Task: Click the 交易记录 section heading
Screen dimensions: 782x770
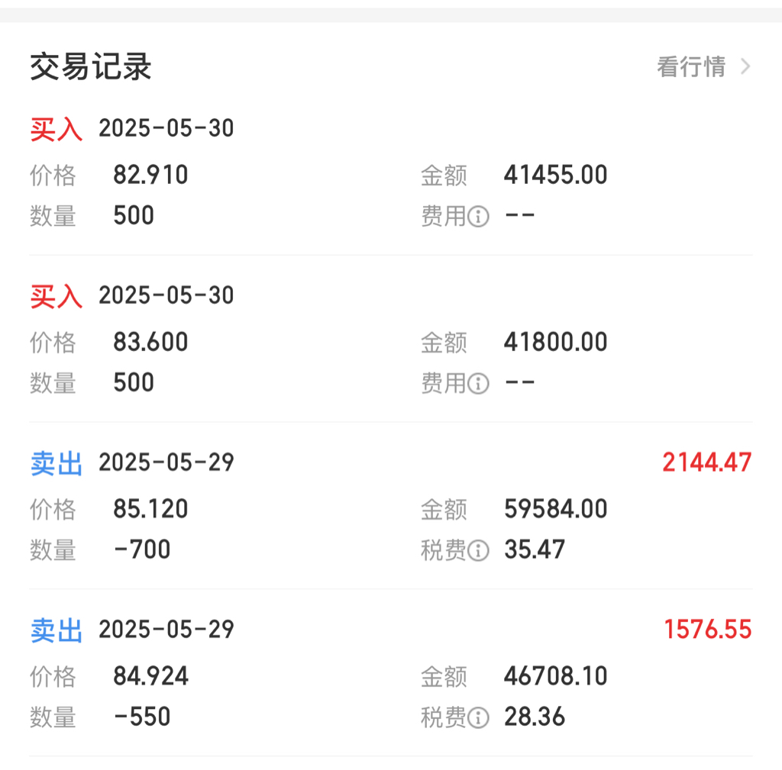Action: [x=90, y=66]
